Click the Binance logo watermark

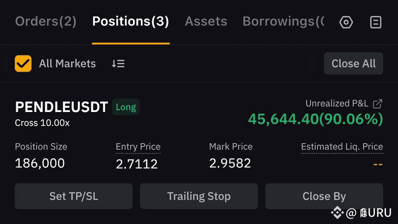point(337,212)
